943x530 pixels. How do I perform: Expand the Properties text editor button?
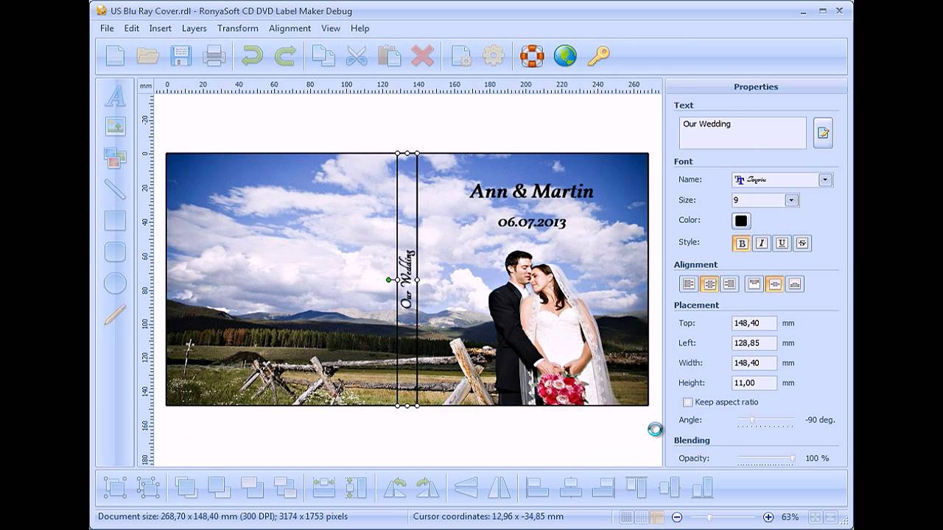point(823,132)
